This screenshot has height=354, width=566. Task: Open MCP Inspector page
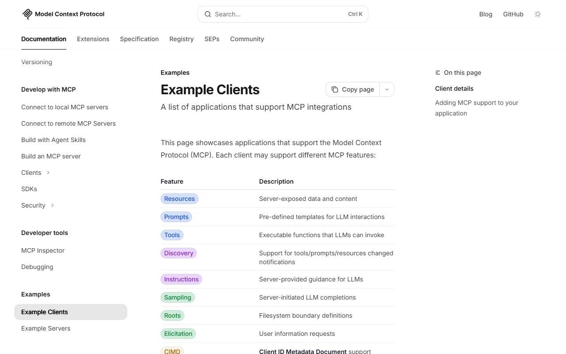pos(43,250)
